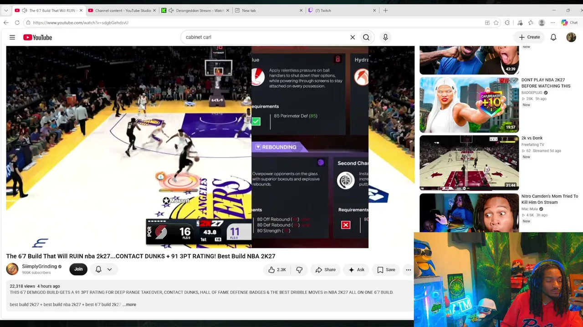Image resolution: width=583 pixels, height=327 pixels.
Task: Open the 2k vs Donk video title
Action: pos(532,138)
